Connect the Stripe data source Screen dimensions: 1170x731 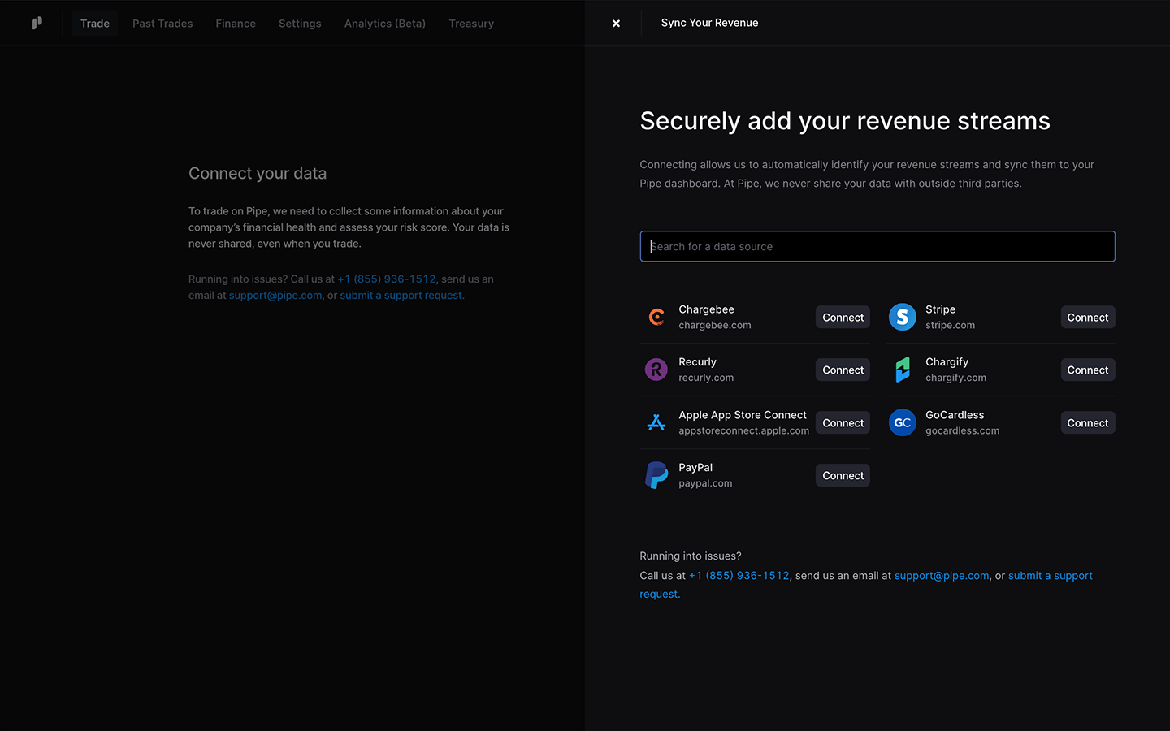(x=1088, y=317)
